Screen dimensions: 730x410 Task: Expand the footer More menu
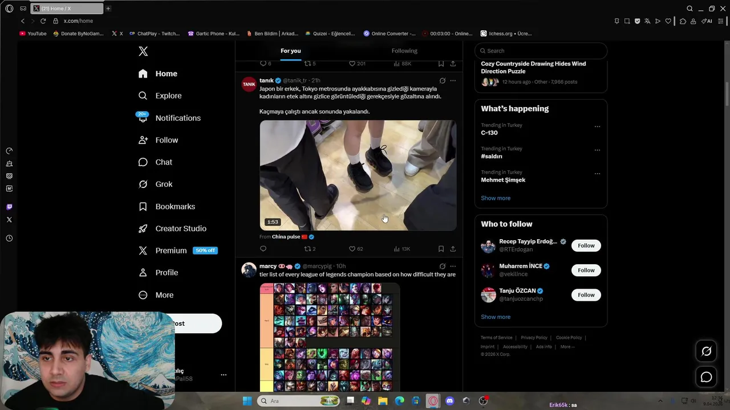pos(567,347)
